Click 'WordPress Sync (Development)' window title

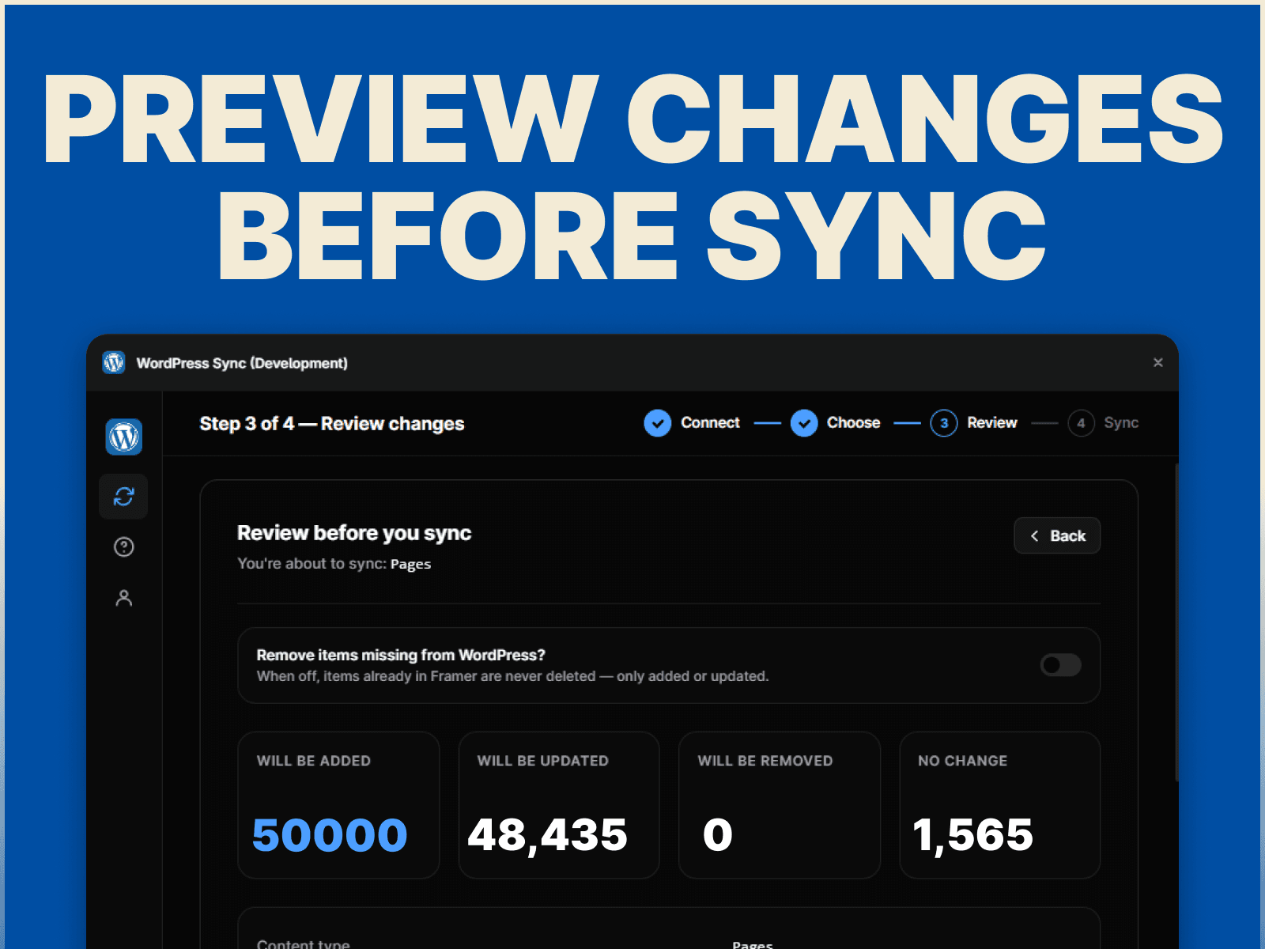(x=242, y=363)
